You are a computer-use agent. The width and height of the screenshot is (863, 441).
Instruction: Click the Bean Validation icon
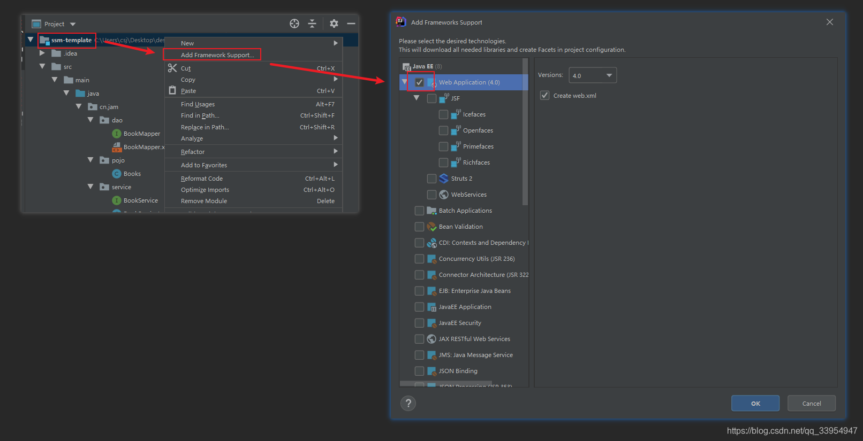[x=431, y=227]
